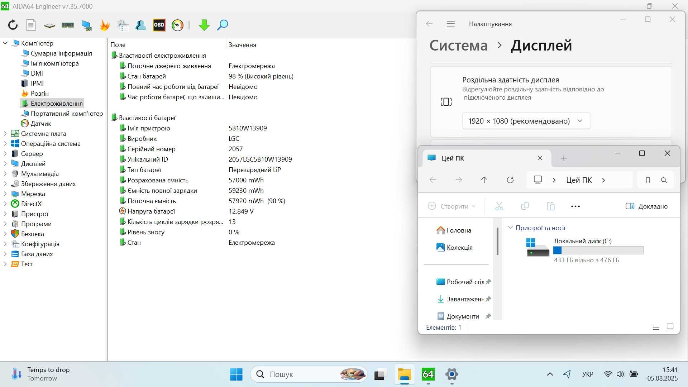Open Settings gear icon on taskbar
Viewport: 688px width, 387px height.
(x=452, y=374)
